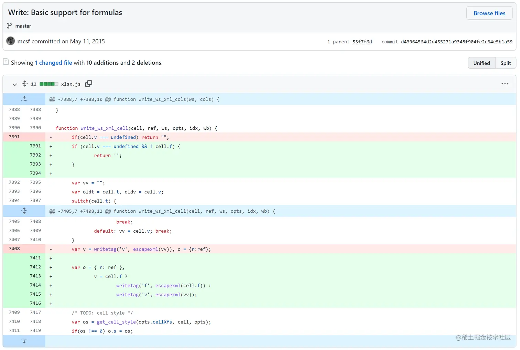Collapse the xlsx.js diff with the chevron
The width and height of the screenshot is (520, 350).
[14, 84]
